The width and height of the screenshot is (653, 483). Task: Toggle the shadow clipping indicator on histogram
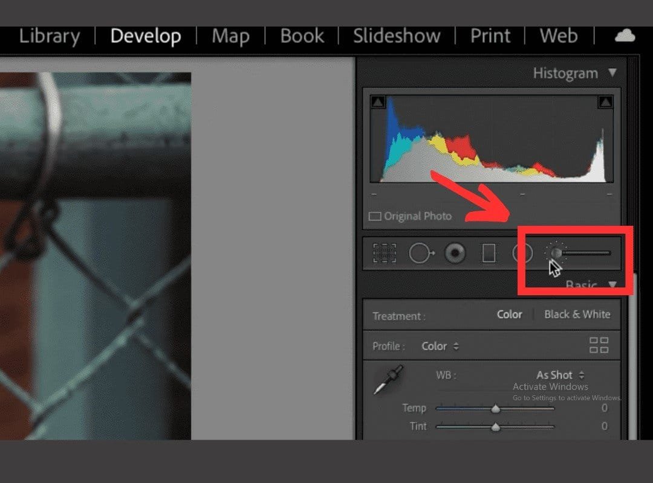tap(379, 101)
